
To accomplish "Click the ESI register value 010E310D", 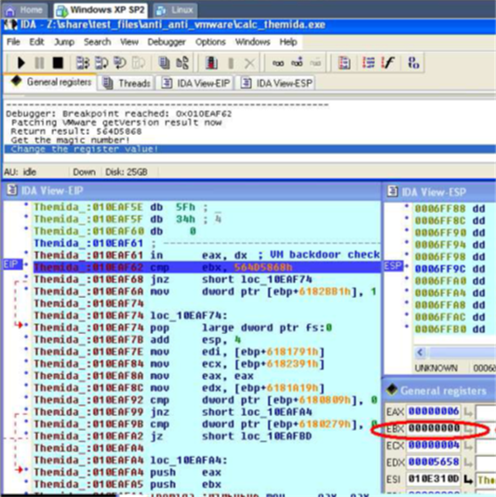I will [434, 479].
